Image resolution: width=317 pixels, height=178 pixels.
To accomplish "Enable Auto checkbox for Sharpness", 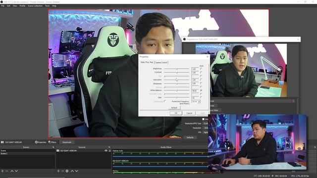I will click(x=201, y=83).
